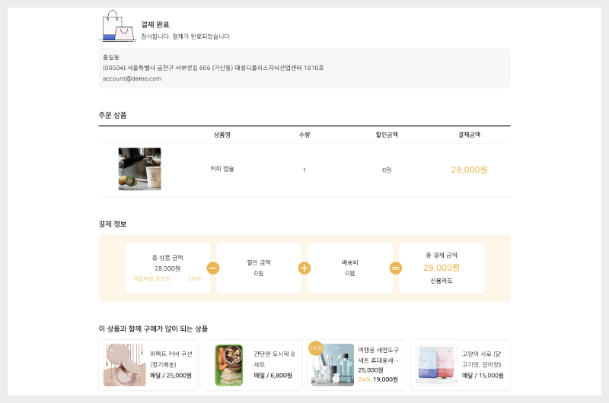Image resolution: width=609 pixels, height=403 pixels.
Task: Select the 간단한 도시락 B 세트 title
Action: tap(274, 358)
